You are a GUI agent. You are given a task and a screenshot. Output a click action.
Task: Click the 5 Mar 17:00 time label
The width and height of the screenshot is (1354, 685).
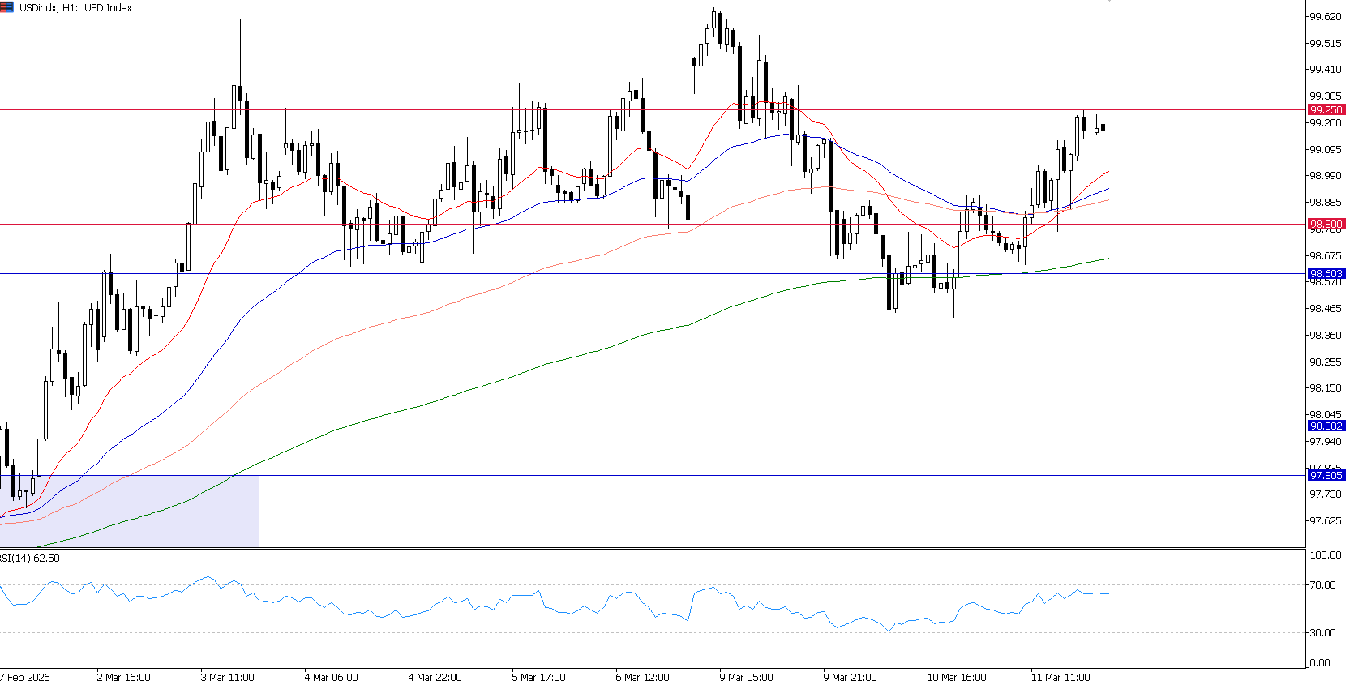pos(538,677)
